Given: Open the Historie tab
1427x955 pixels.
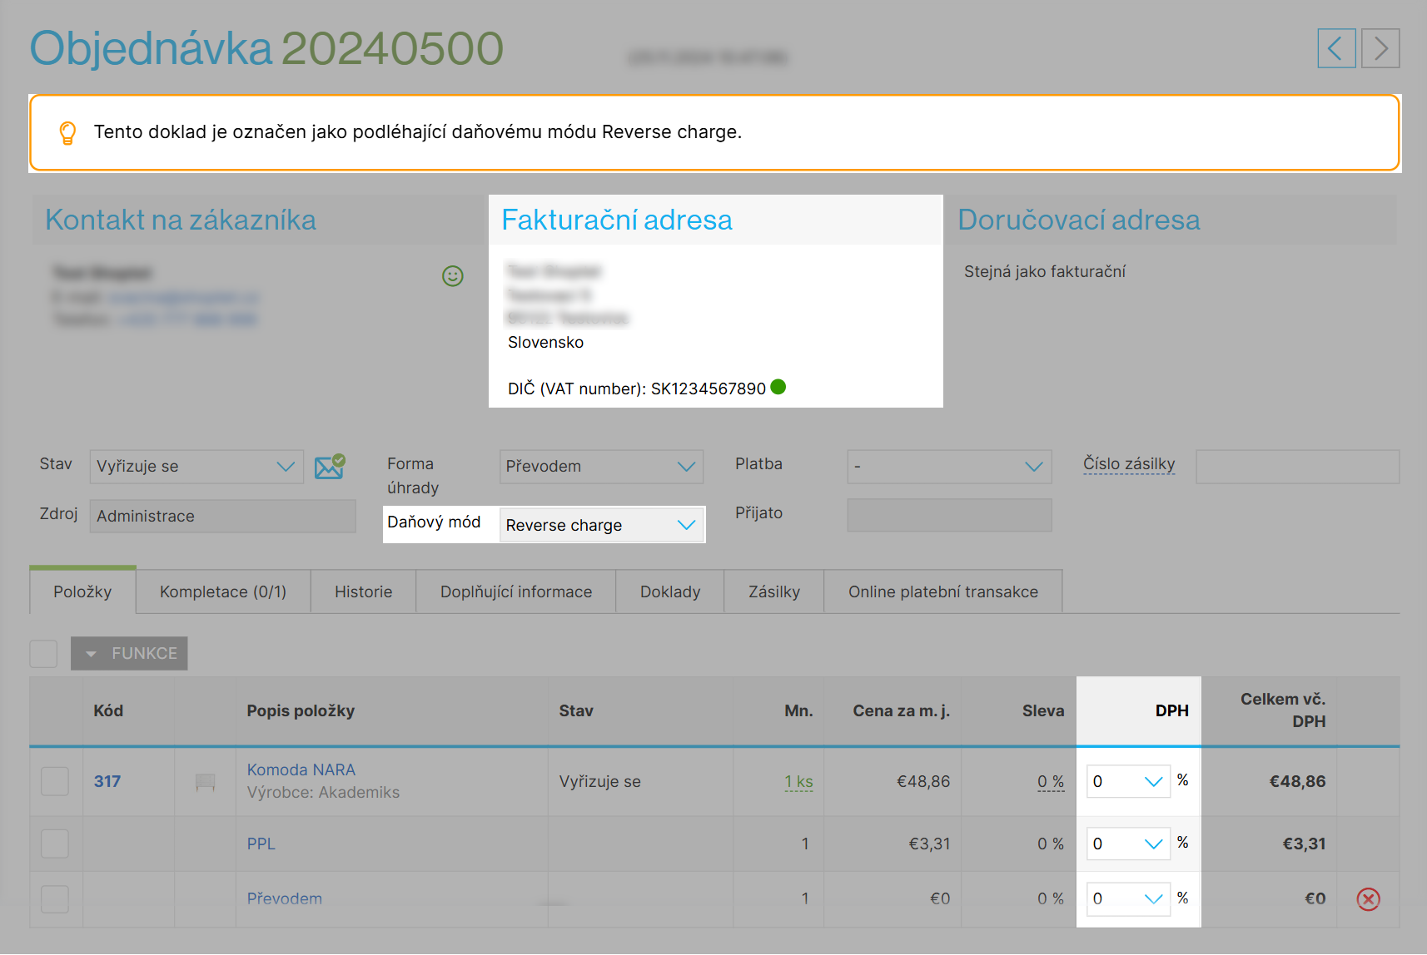Looking at the screenshot, I should point(364,591).
